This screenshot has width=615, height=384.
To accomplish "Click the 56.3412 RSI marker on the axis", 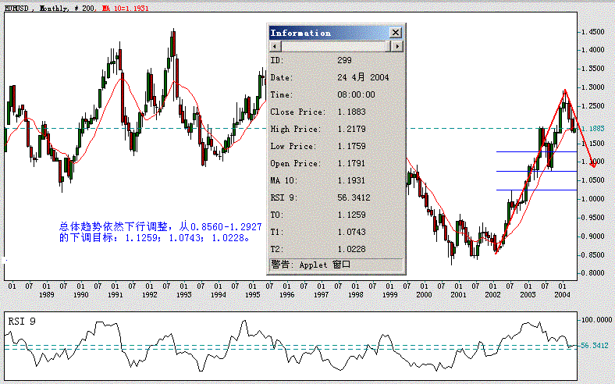I will pyautogui.click(x=595, y=346).
